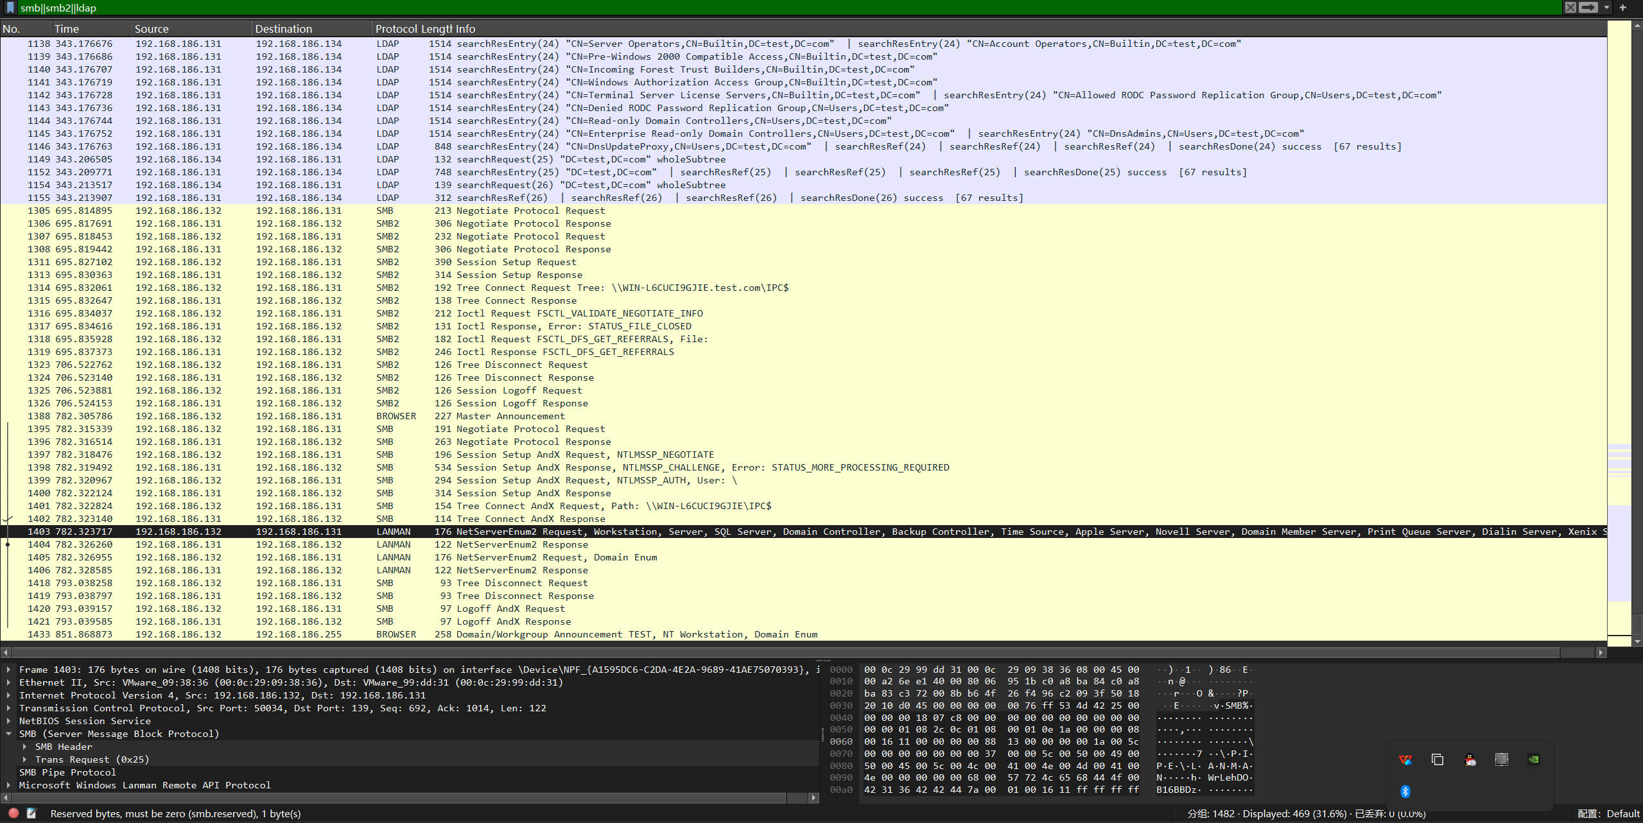
Task: Expand Microsoft Windows Lanman Remote API Protocol
Action: click(9, 784)
